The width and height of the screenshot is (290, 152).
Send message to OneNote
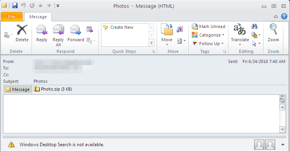pos(180,29)
